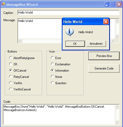
Task: Click the message box scroll right arrow
Action: pyautogui.click(x=112, y=41)
